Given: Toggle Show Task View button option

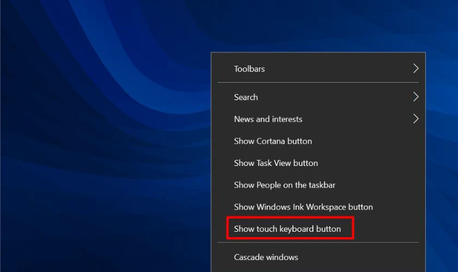Looking at the screenshot, I should [x=318, y=163].
